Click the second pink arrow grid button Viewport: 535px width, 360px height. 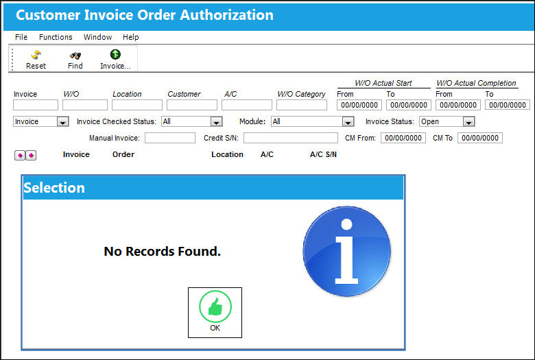pyautogui.click(x=31, y=156)
